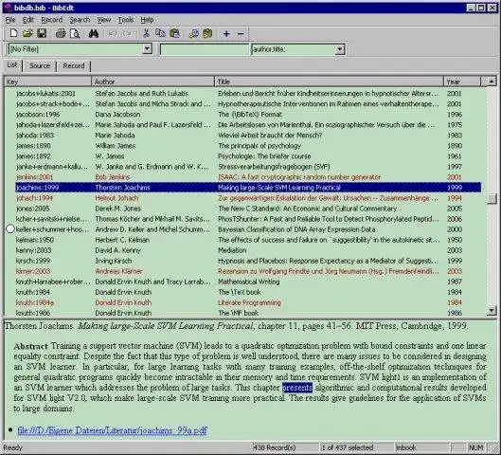501x455 pixels.
Task: Click the vertical scrollbar thumb in list
Action: [x=492, y=199]
